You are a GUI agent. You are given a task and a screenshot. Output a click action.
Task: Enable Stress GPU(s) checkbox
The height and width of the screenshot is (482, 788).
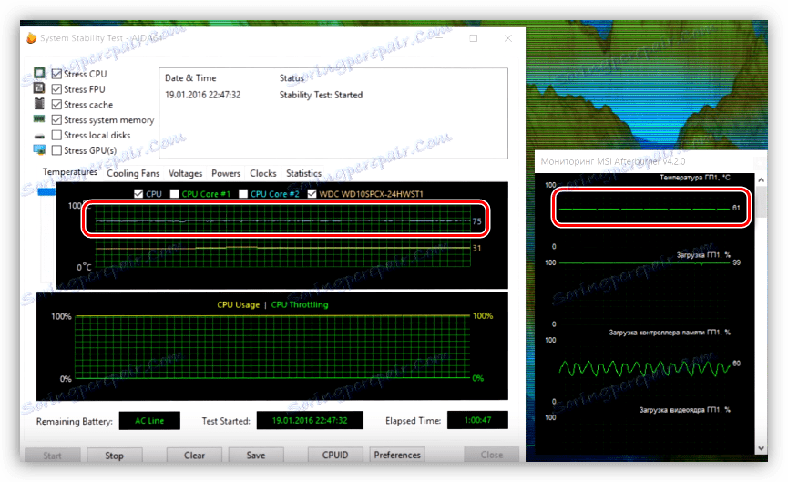point(56,150)
